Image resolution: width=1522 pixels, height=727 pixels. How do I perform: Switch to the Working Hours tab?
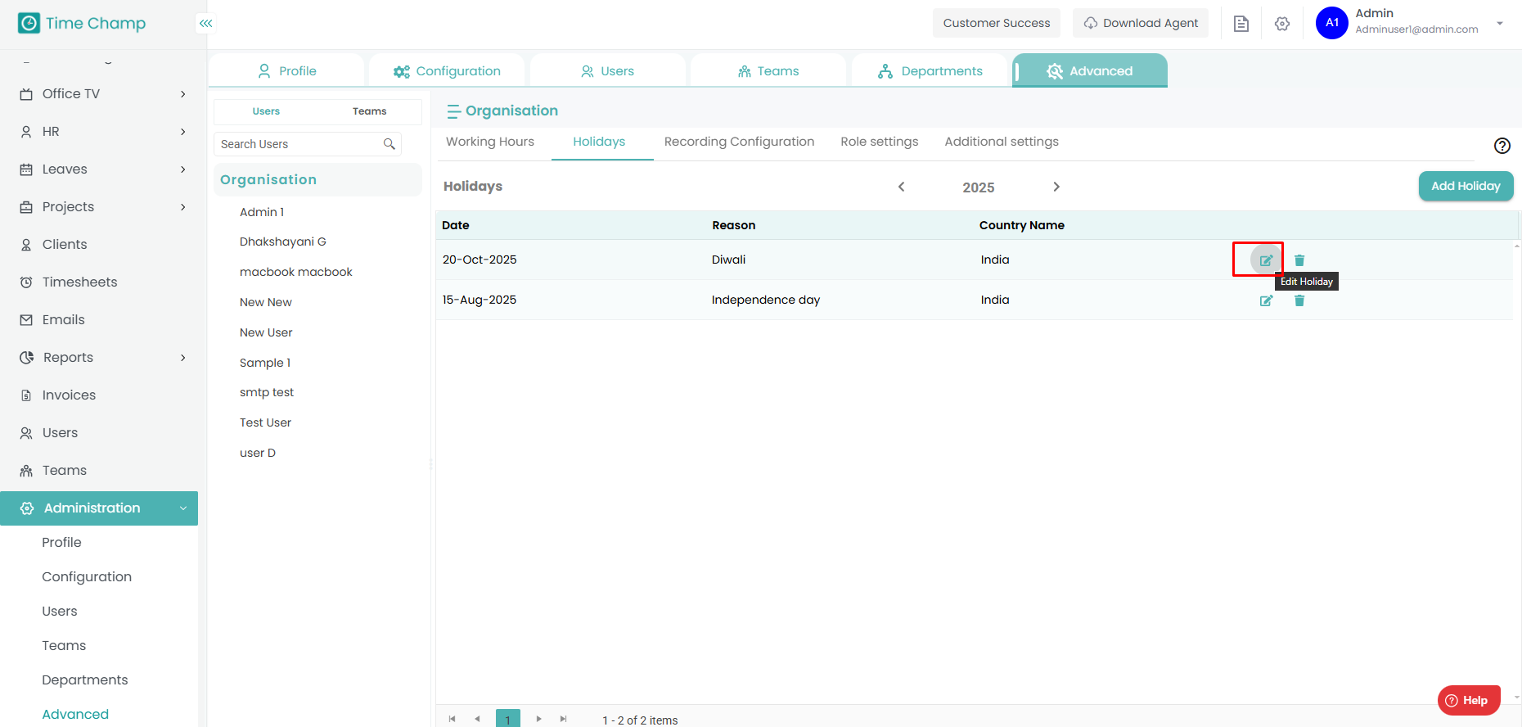[489, 142]
